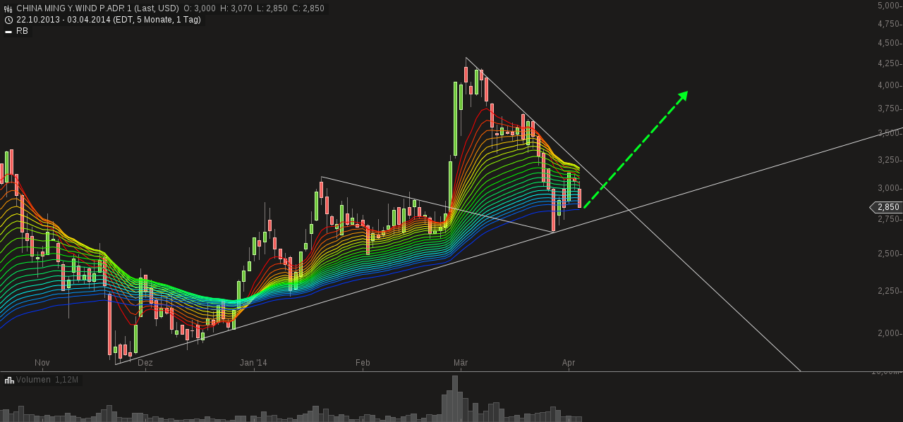Image resolution: width=903 pixels, height=422 pixels.
Task: Click the Apr label on the time axis
Action: [x=569, y=362]
